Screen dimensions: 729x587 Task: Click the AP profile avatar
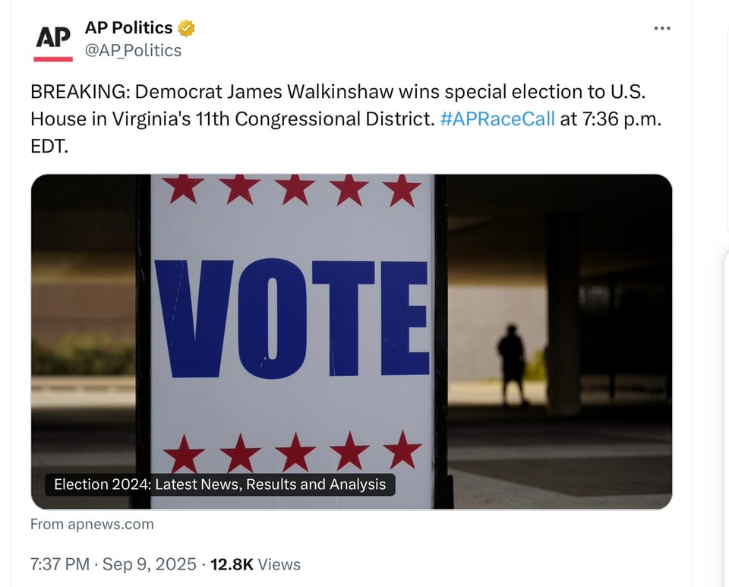click(x=52, y=38)
